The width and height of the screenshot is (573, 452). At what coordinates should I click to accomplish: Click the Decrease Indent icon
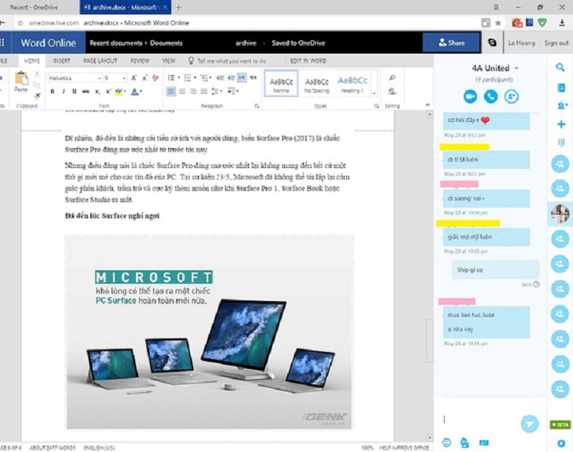coord(220,78)
